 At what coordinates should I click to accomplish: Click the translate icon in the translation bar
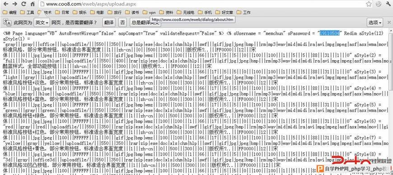click(x=7, y=22)
